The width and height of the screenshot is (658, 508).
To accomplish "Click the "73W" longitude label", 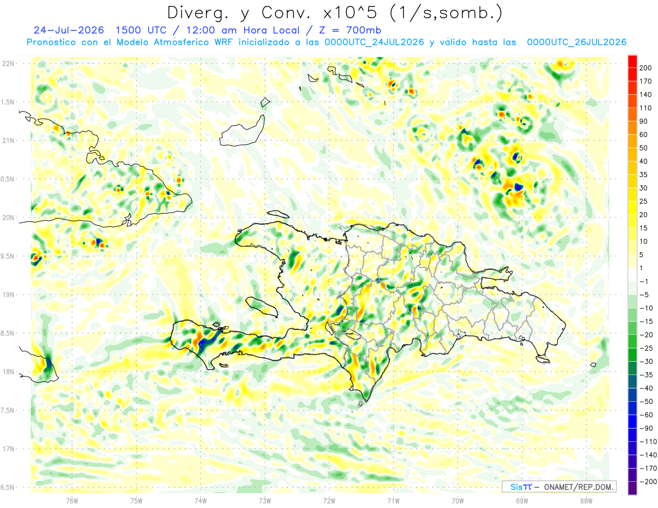I will coord(265,500).
